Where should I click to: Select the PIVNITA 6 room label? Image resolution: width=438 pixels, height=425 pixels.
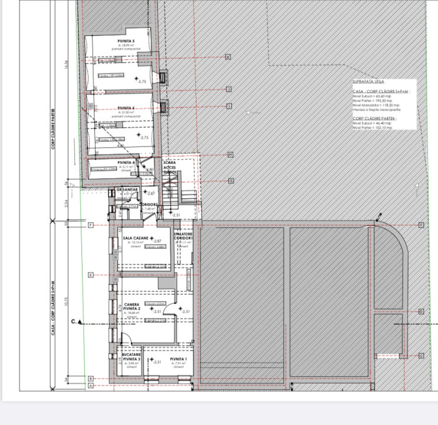[x=126, y=108]
